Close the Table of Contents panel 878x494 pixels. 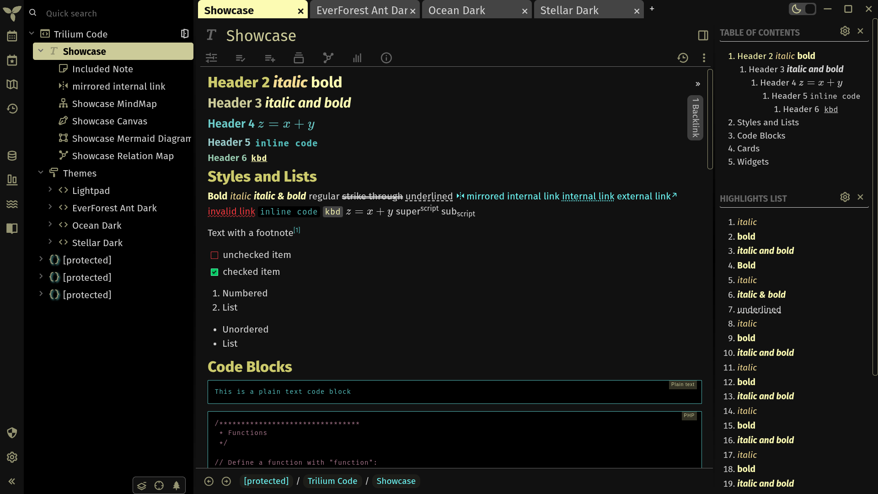tap(861, 31)
